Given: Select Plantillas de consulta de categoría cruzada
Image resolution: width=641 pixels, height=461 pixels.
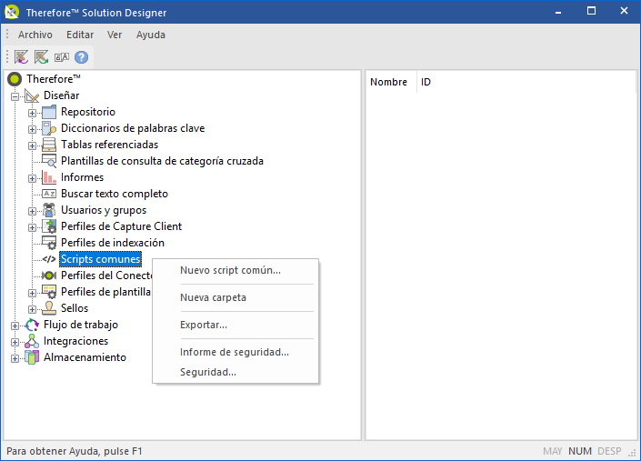Looking at the screenshot, I should 162,161.
